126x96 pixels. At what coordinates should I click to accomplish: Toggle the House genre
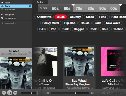(x=85, y=23)
